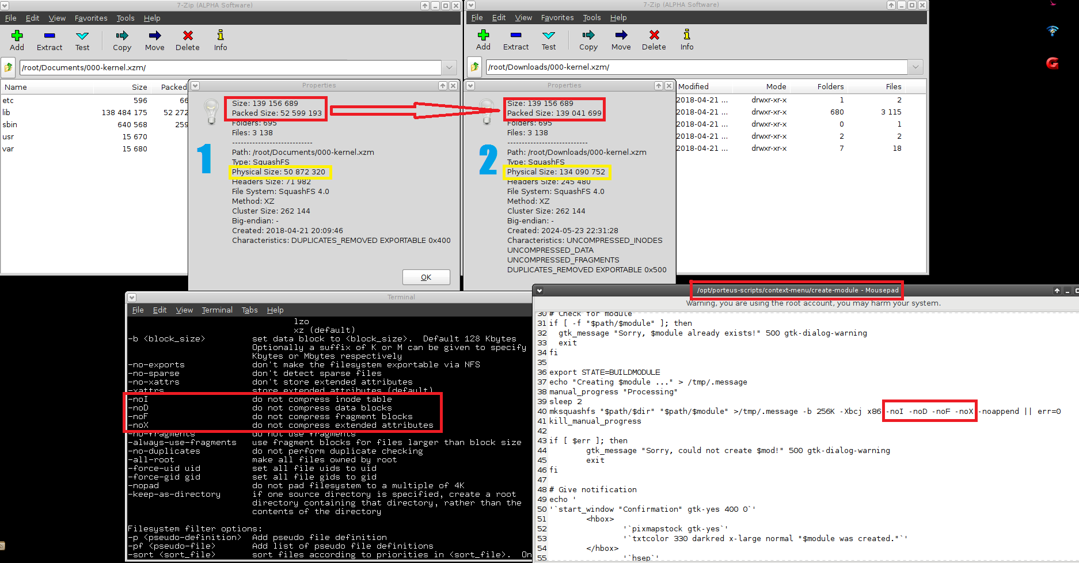Click the path field /root/Downloads/000-kernel.xzm/
Viewport: 1079px width, 563px height.
click(x=697, y=67)
